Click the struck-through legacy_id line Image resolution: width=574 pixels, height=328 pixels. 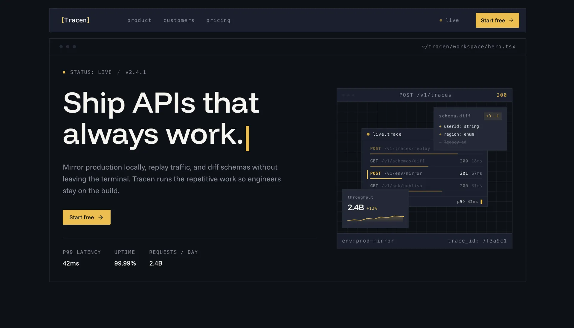click(x=453, y=142)
